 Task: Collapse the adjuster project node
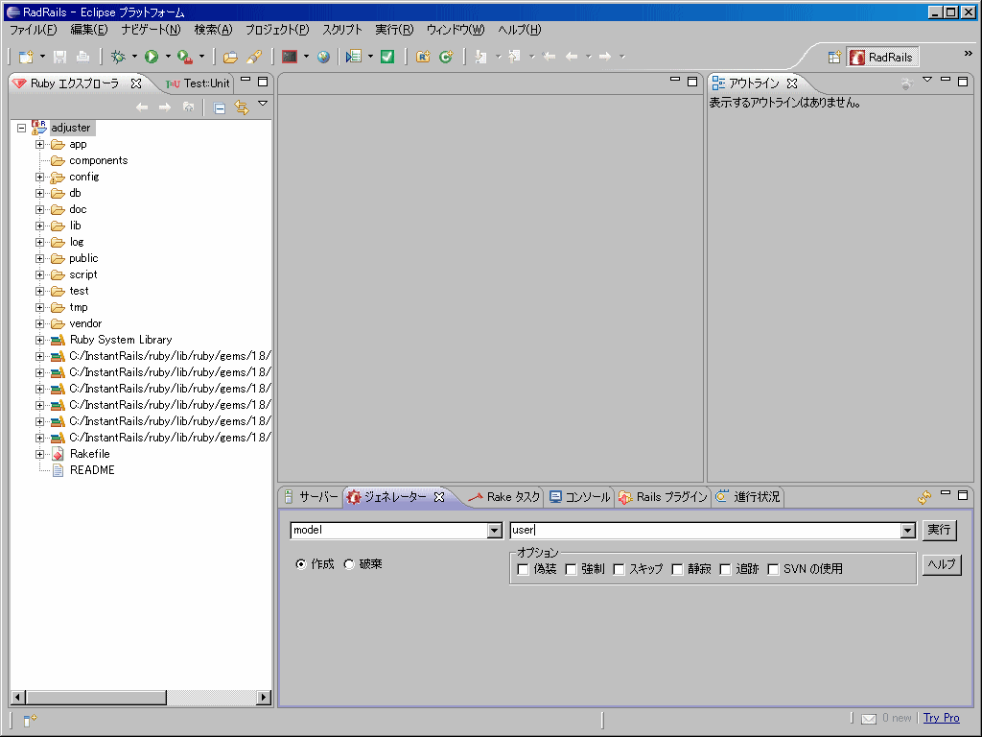pyautogui.click(x=21, y=128)
